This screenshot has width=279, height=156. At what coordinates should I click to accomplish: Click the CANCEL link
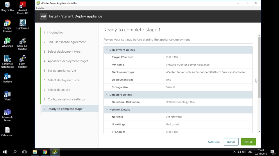(x=214, y=142)
